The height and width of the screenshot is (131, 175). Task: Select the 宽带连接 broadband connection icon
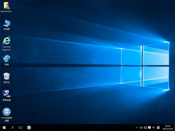(x=7, y=94)
